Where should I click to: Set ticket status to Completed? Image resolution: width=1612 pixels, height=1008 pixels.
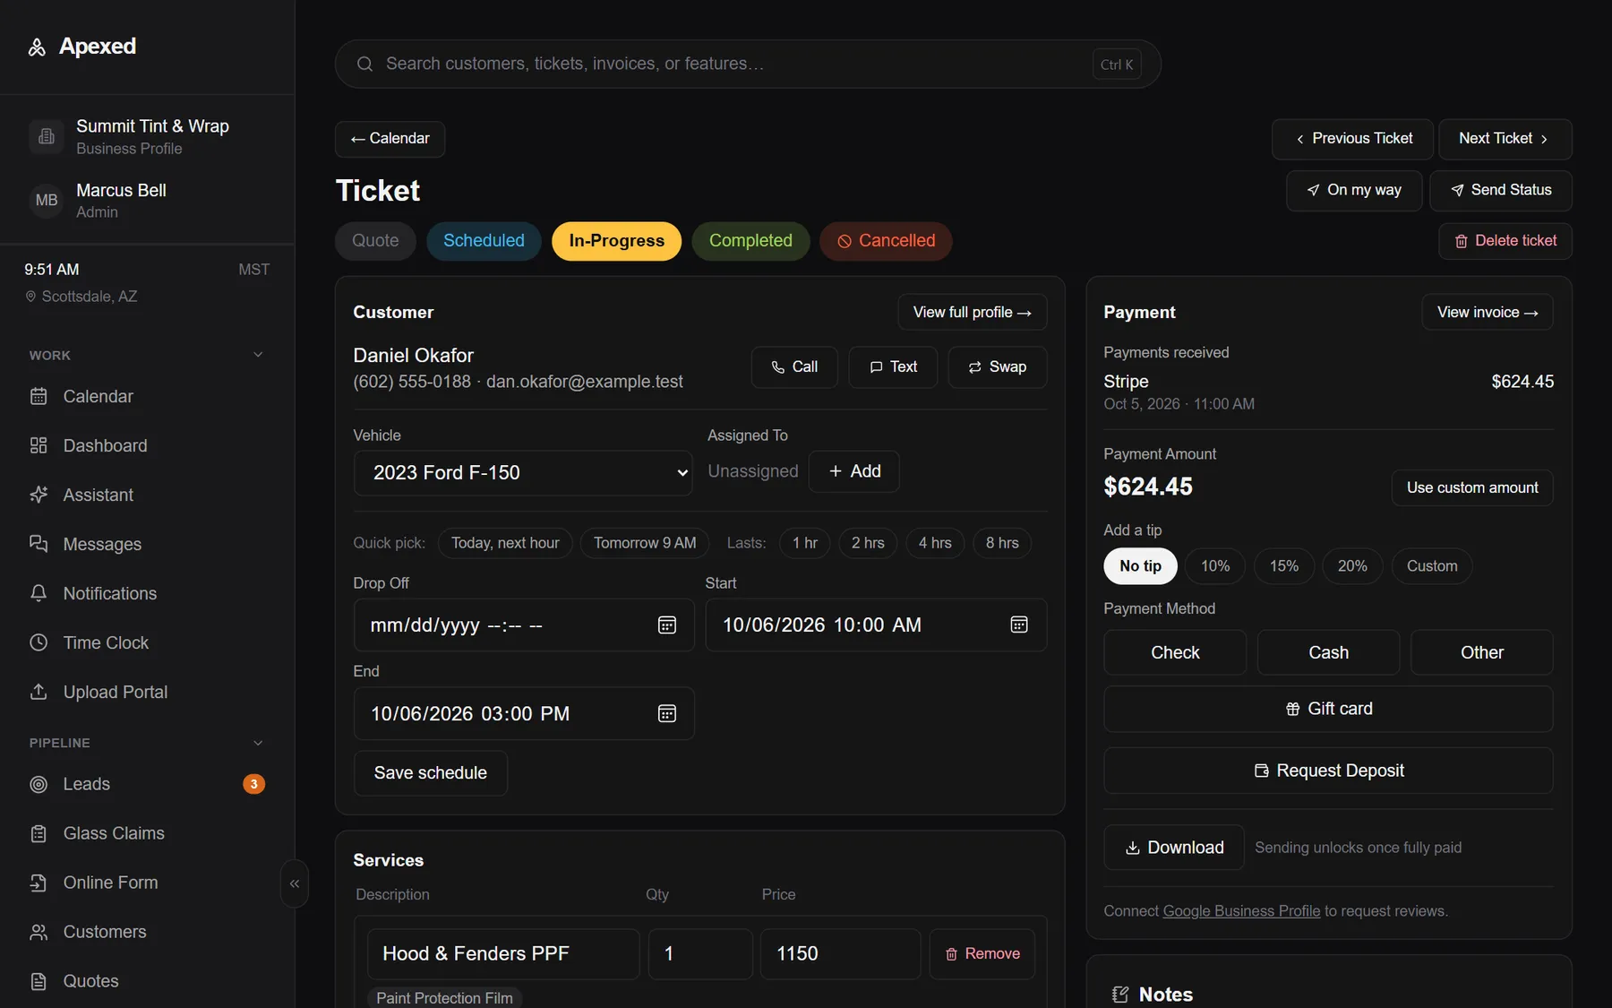pyautogui.click(x=750, y=241)
